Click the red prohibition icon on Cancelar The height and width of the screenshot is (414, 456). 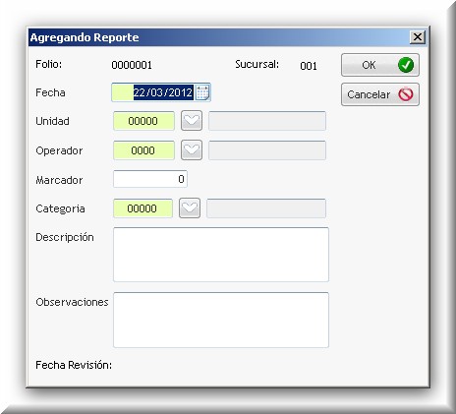pos(406,94)
